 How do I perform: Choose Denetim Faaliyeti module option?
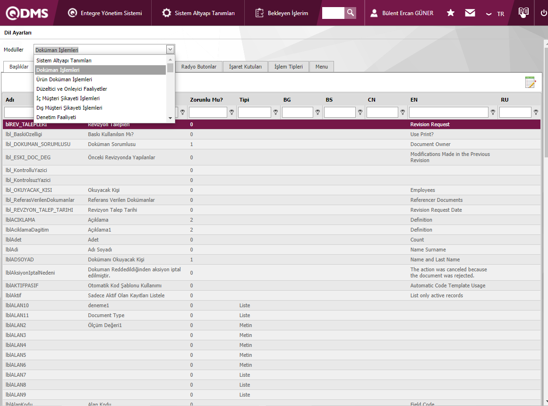(x=56, y=117)
